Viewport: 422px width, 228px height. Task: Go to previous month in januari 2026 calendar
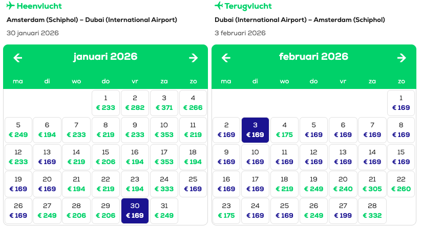[x=18, y=58]
